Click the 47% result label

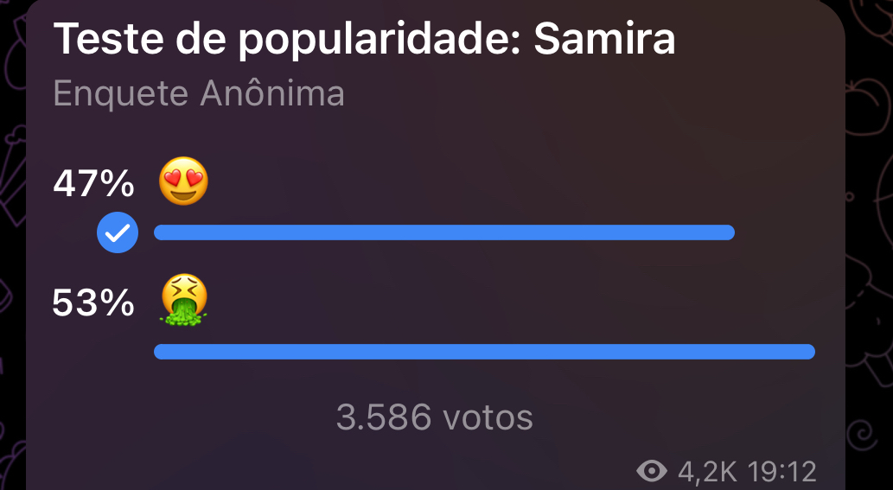click(x=93, y=184)
